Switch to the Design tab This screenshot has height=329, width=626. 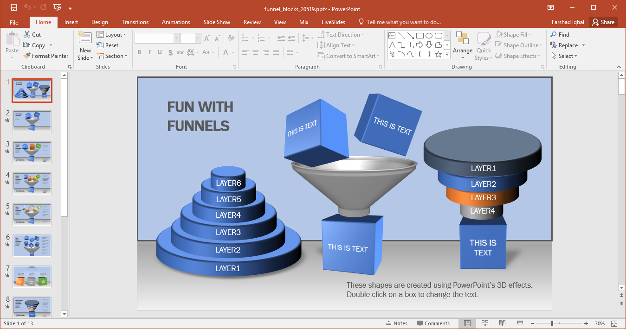99,22
